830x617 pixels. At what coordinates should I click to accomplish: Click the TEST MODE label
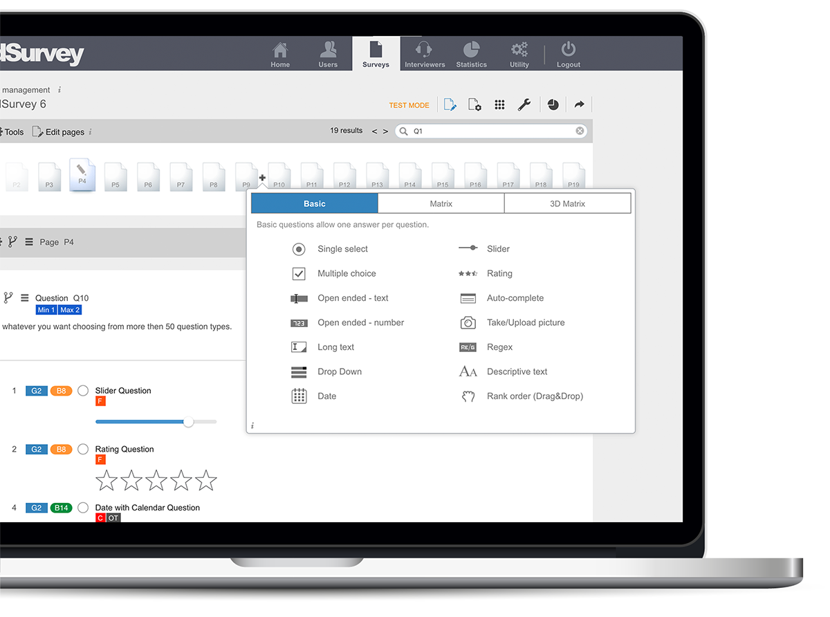[409, 105]
